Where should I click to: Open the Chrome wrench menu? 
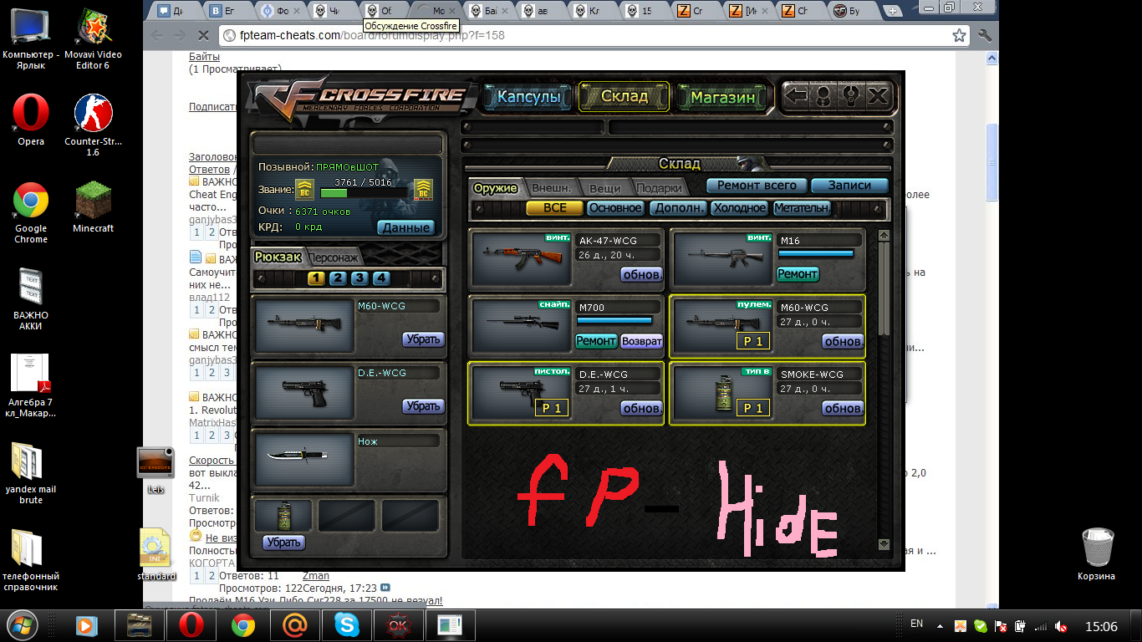tap(984, 36)
